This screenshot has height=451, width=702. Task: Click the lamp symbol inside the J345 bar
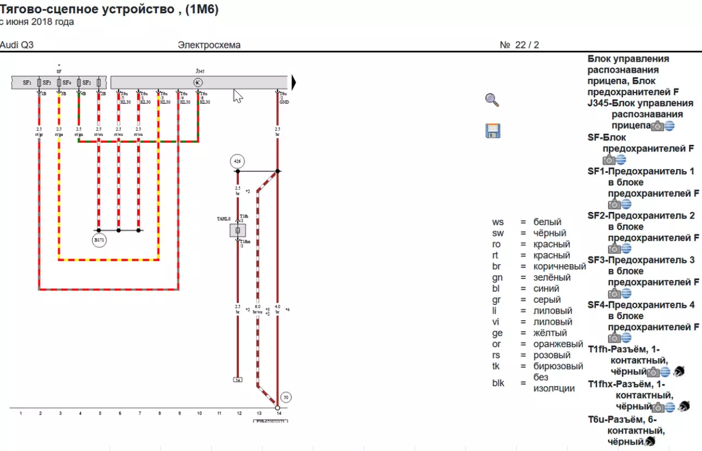coord(198,82)
